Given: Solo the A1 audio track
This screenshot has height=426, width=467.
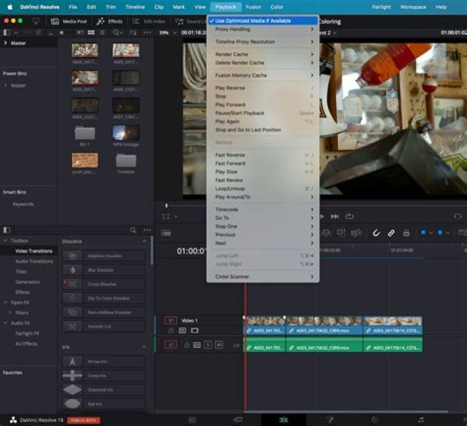Looking at the screenshot, I should pos(208,345).
